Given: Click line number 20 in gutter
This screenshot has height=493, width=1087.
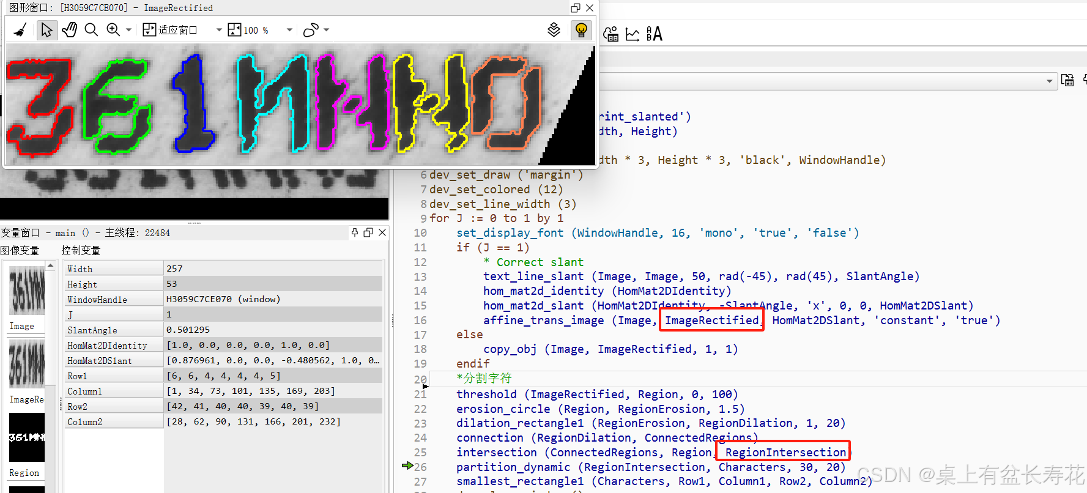Looking at the screenshot, I should coord(420,379).
